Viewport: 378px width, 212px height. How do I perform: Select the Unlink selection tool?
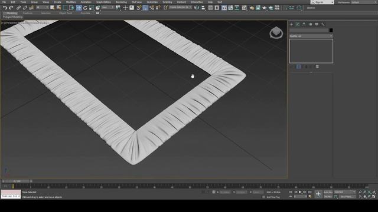[25, 8]
